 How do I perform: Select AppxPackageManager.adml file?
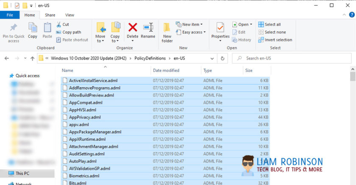coord(165,132)
